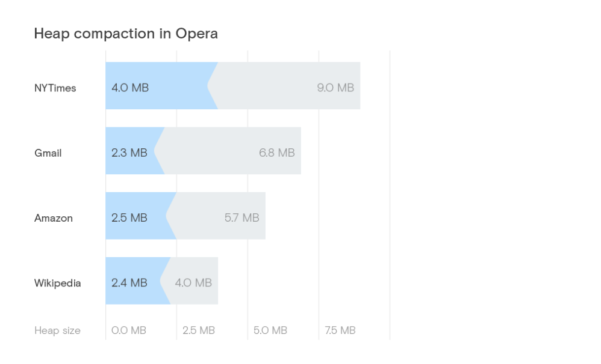
Task: Select the gray 4.0 MB Wikipedia value
Action: coord(193,283)
